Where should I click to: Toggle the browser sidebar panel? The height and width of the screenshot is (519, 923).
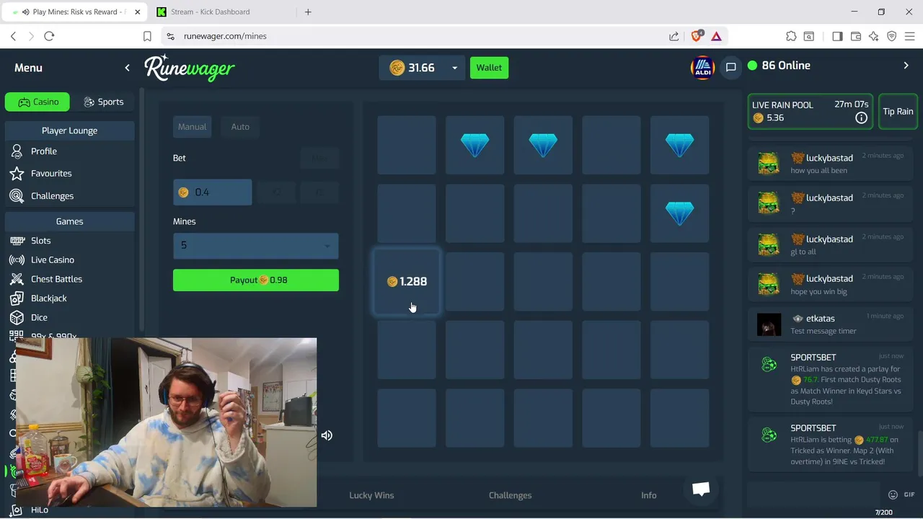(x=837, y=36)
